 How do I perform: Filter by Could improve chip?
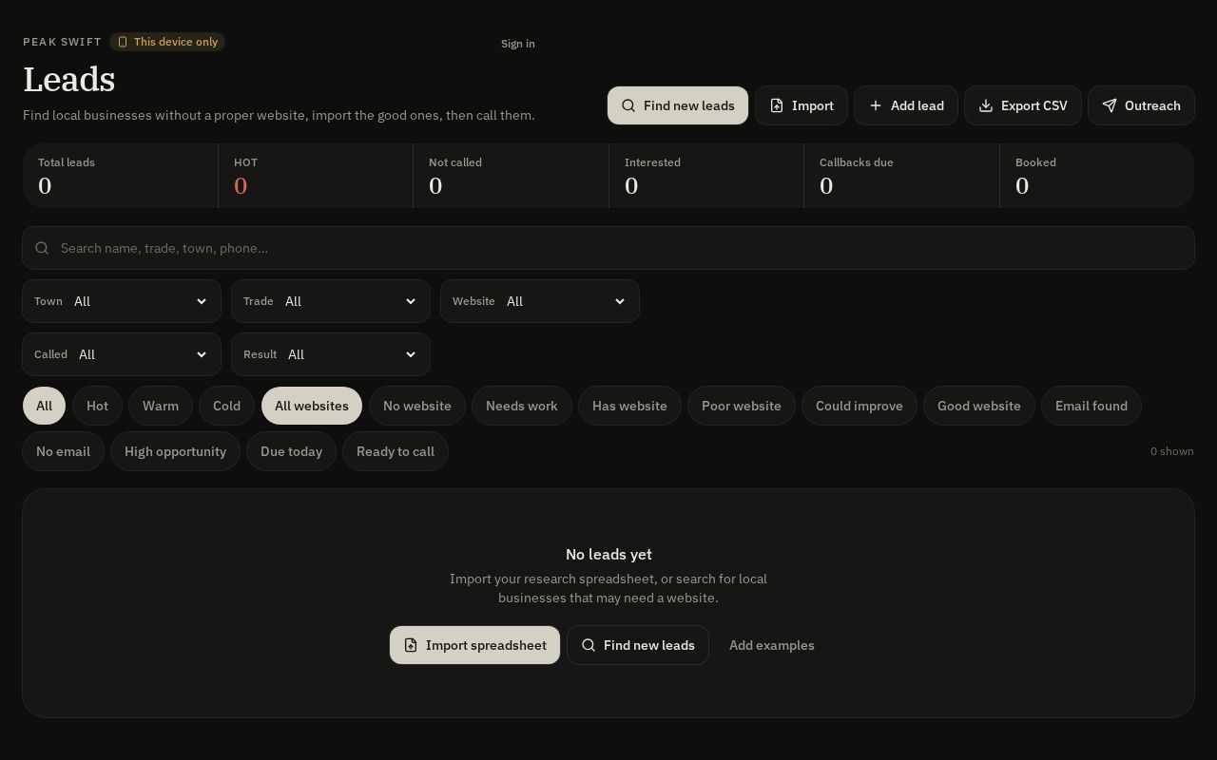pyautogui.click(x=860, y=406)
